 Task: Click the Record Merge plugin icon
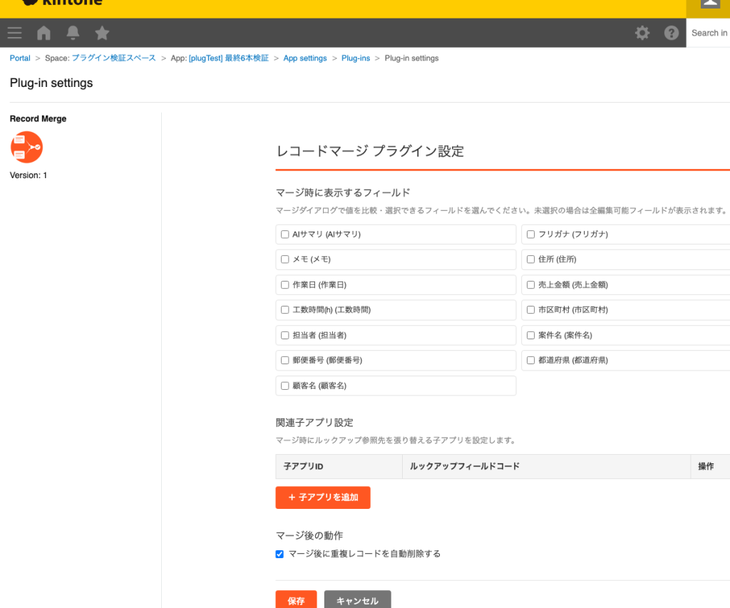pyautogui.click(x=26, y=147)
